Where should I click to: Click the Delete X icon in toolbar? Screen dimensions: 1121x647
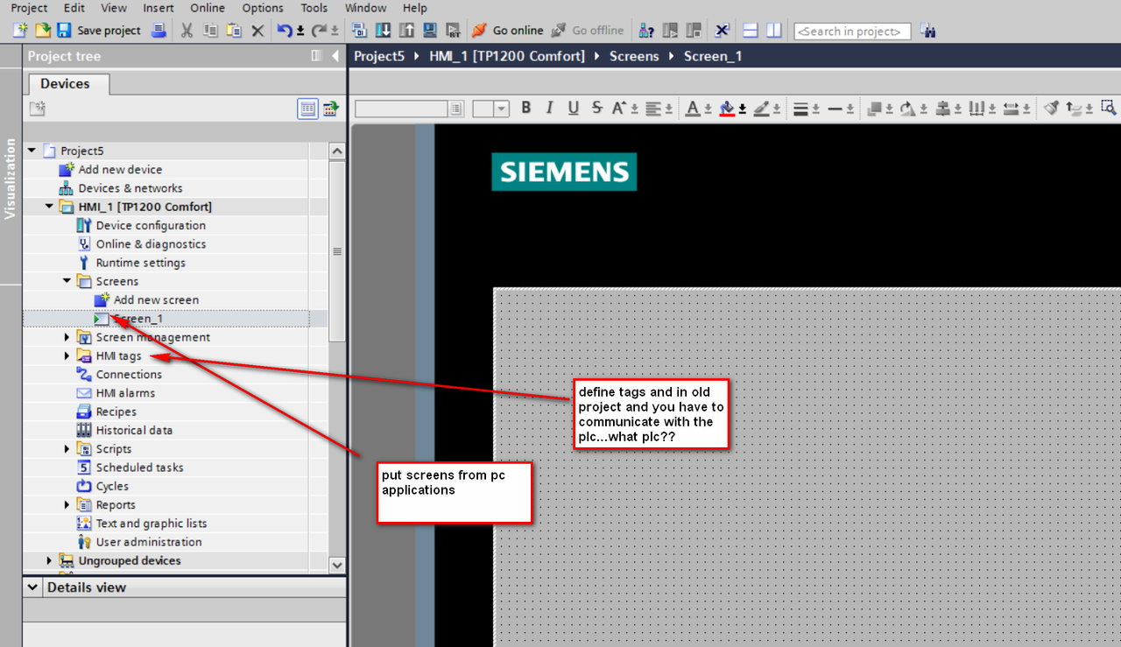click(x=257, y=31)
